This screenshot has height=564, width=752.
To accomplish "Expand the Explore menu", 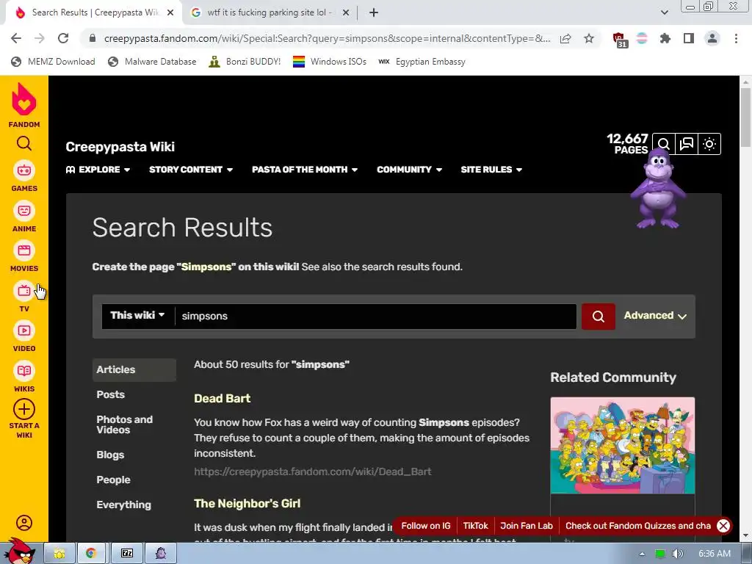I will click(98, 170).
